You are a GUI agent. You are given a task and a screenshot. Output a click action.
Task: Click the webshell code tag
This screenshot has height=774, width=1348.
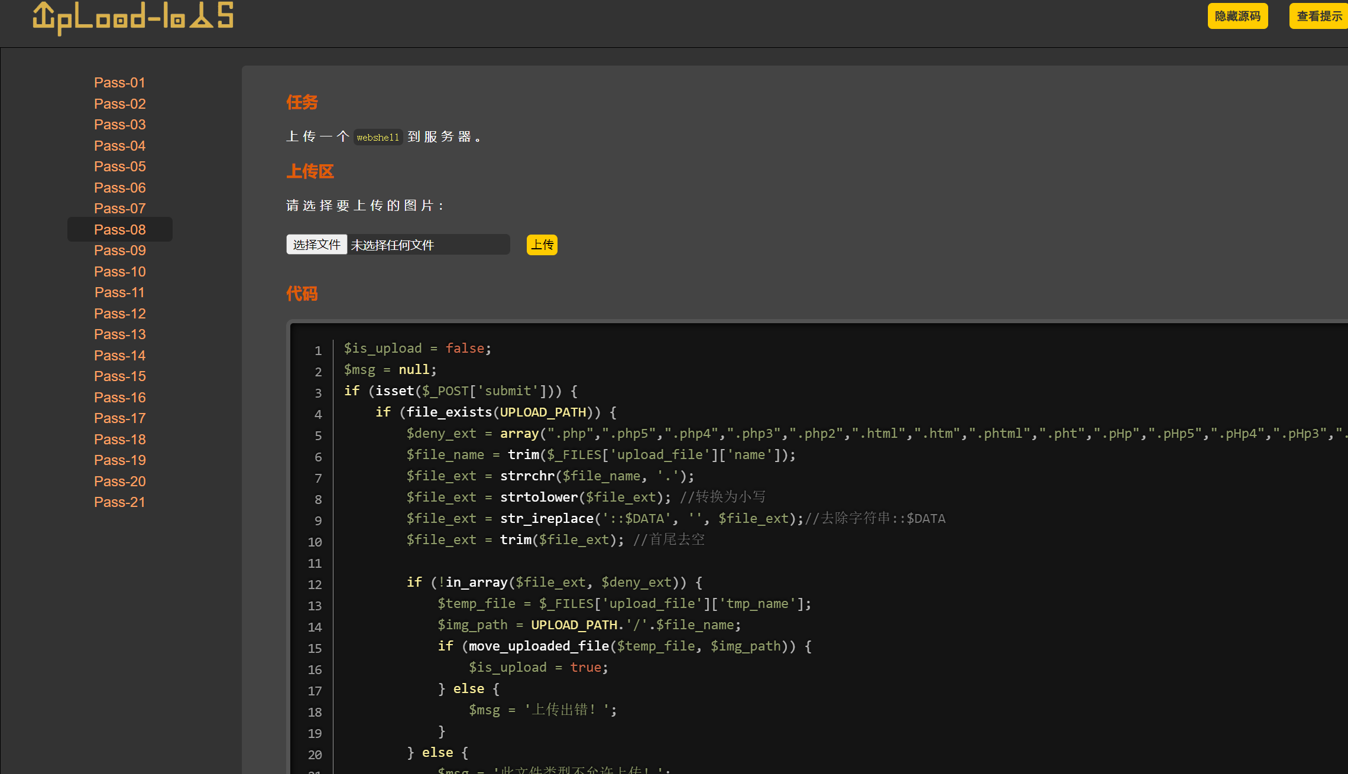pyautogui.click(x=378, y=137)
